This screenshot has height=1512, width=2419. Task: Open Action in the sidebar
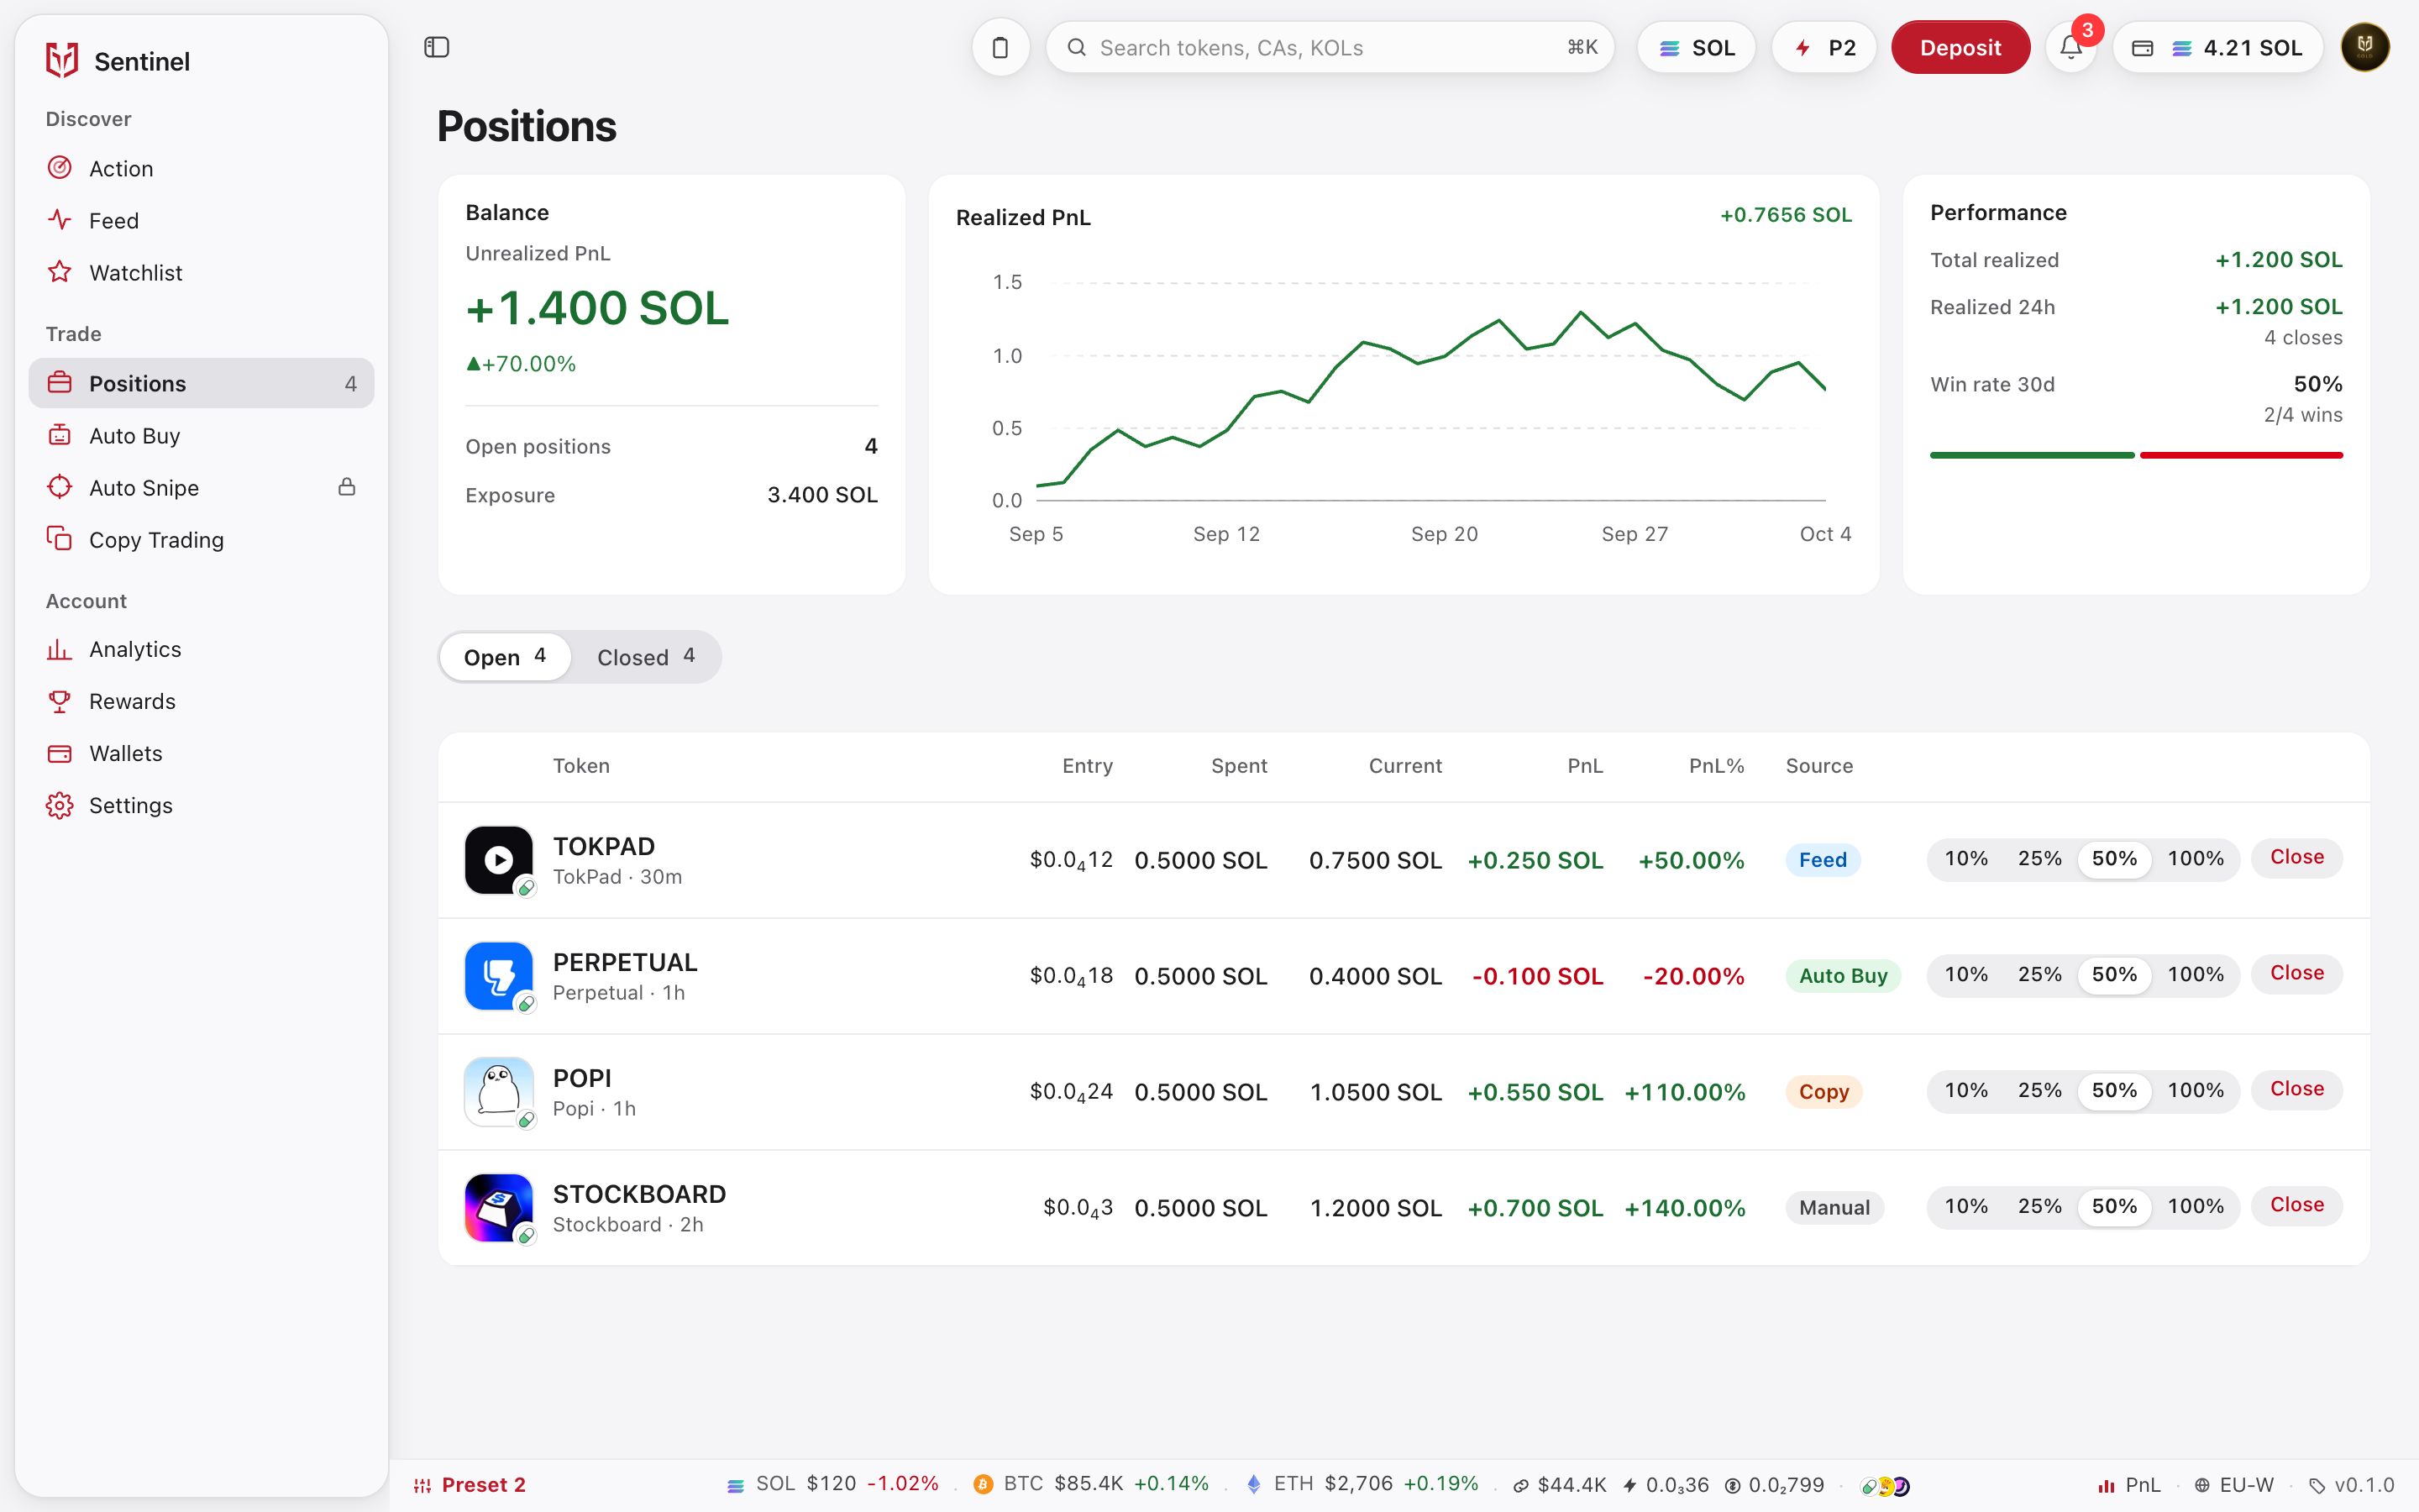201,168
